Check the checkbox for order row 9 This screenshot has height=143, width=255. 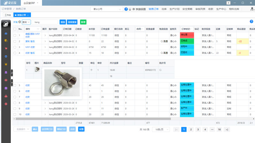pos(15,109)
